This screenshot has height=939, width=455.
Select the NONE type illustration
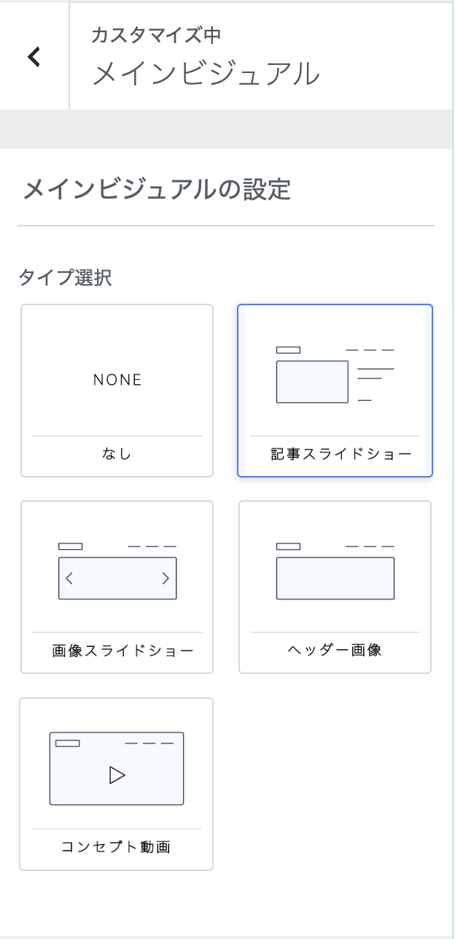117,380
